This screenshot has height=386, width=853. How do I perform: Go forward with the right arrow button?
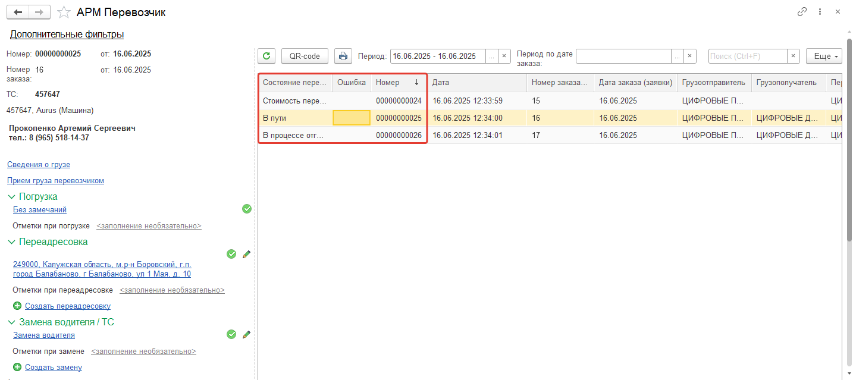[39, 12]
